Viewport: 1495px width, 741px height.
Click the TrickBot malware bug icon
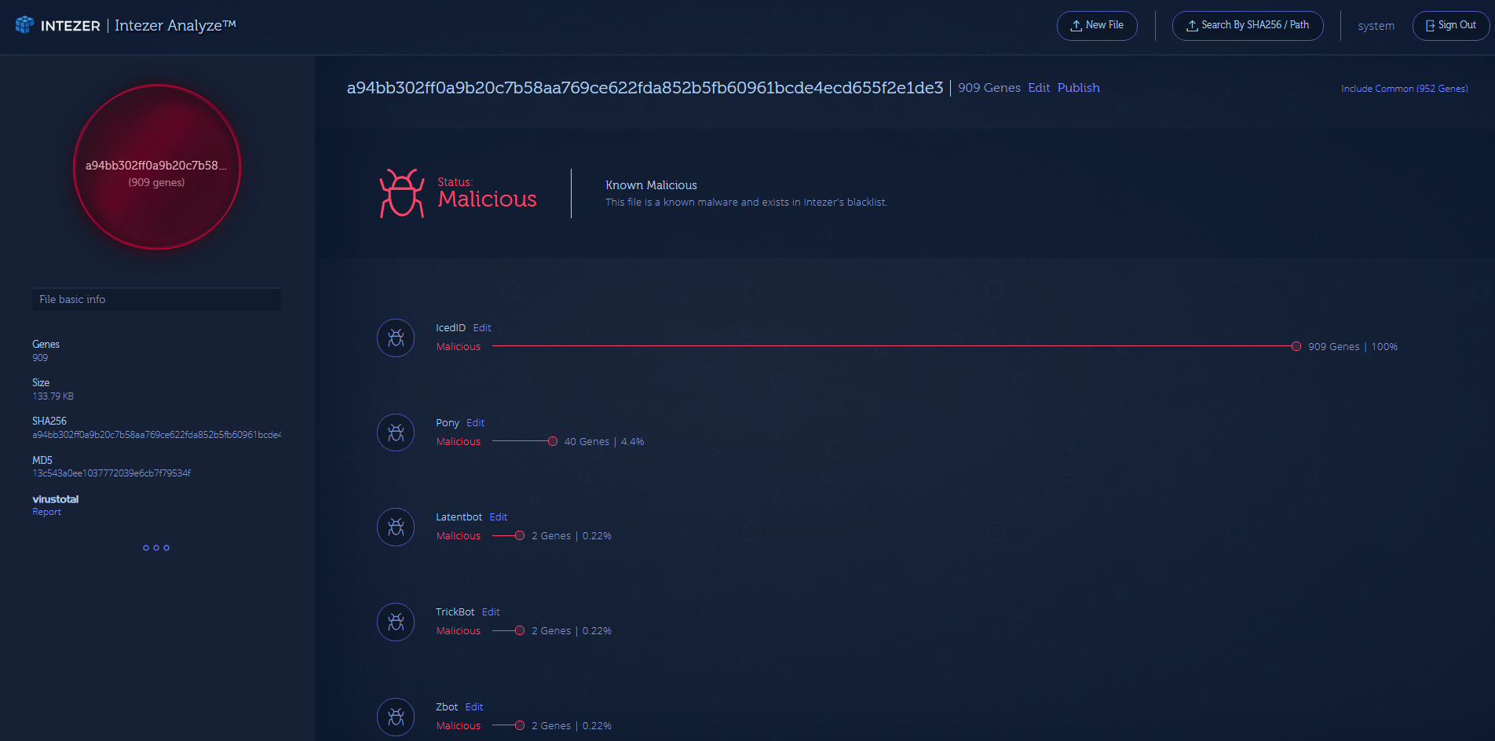[396, 622]
